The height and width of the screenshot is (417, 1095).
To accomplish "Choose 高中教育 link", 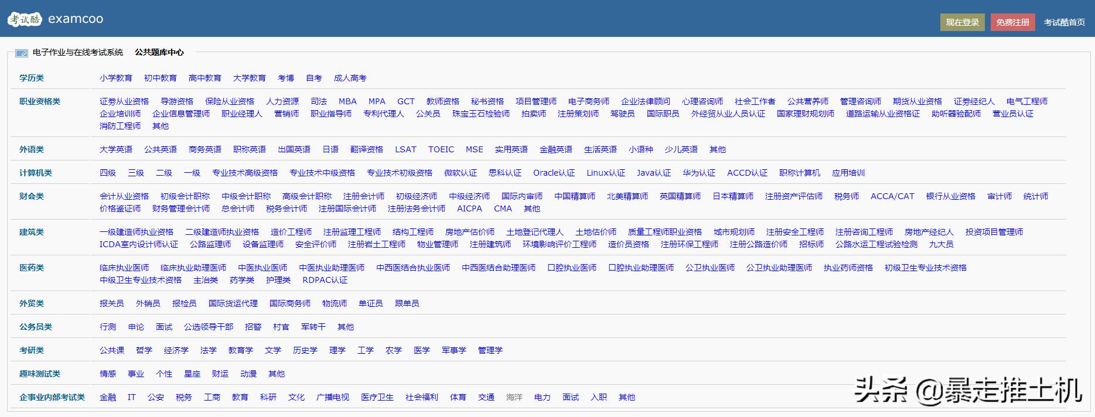I will click(205, 78).
